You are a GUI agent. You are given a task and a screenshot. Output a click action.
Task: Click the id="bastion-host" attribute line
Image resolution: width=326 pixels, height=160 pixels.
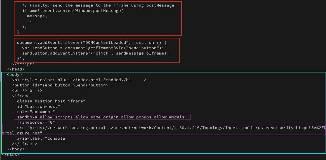pyautogui.click(x=39, y=106)
